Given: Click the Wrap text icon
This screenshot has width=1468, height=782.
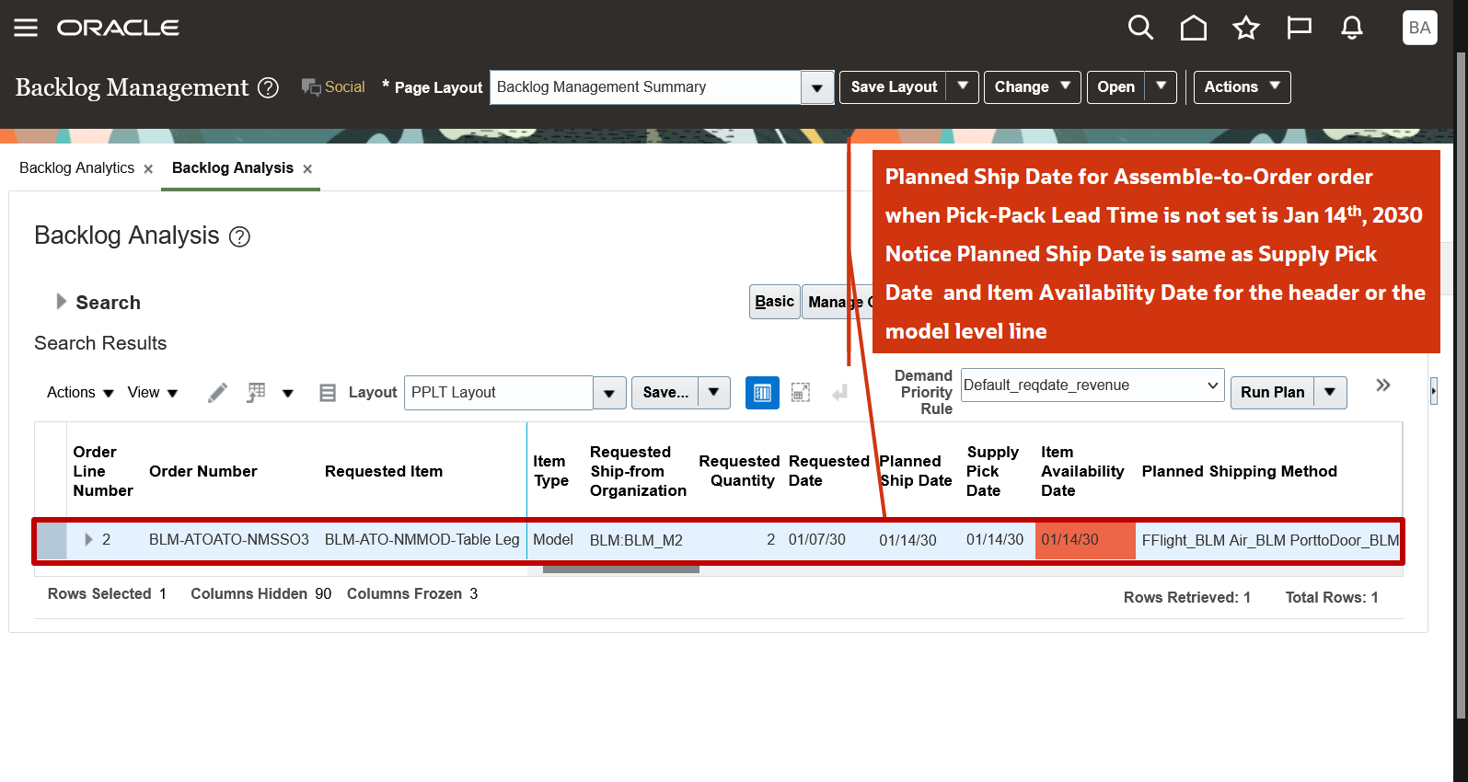Looking at the screenshot, I should pyautogui.click(x=839, y=393).
